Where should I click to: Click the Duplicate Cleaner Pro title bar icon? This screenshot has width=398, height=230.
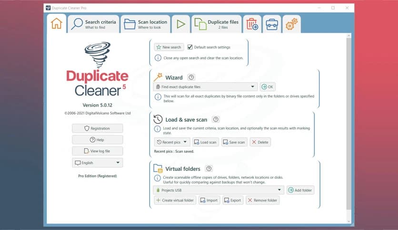point(48,8)
